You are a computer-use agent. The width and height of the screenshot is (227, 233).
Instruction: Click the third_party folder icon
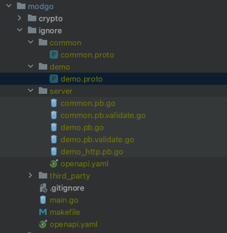pos(43,176)
